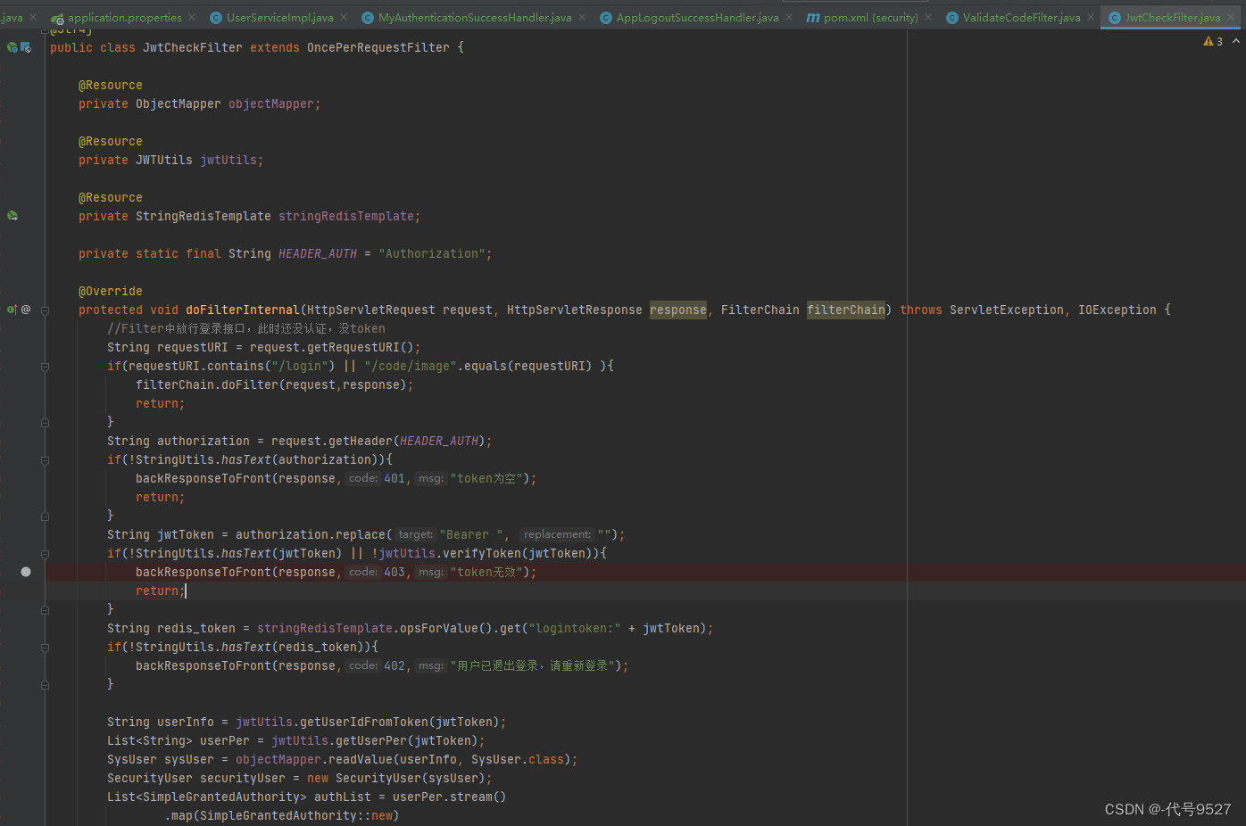Click the highlighted 'filterChain' parameter
This screenshot has height=826, width=1246.
pyautogui.click(x=846, y=310)
